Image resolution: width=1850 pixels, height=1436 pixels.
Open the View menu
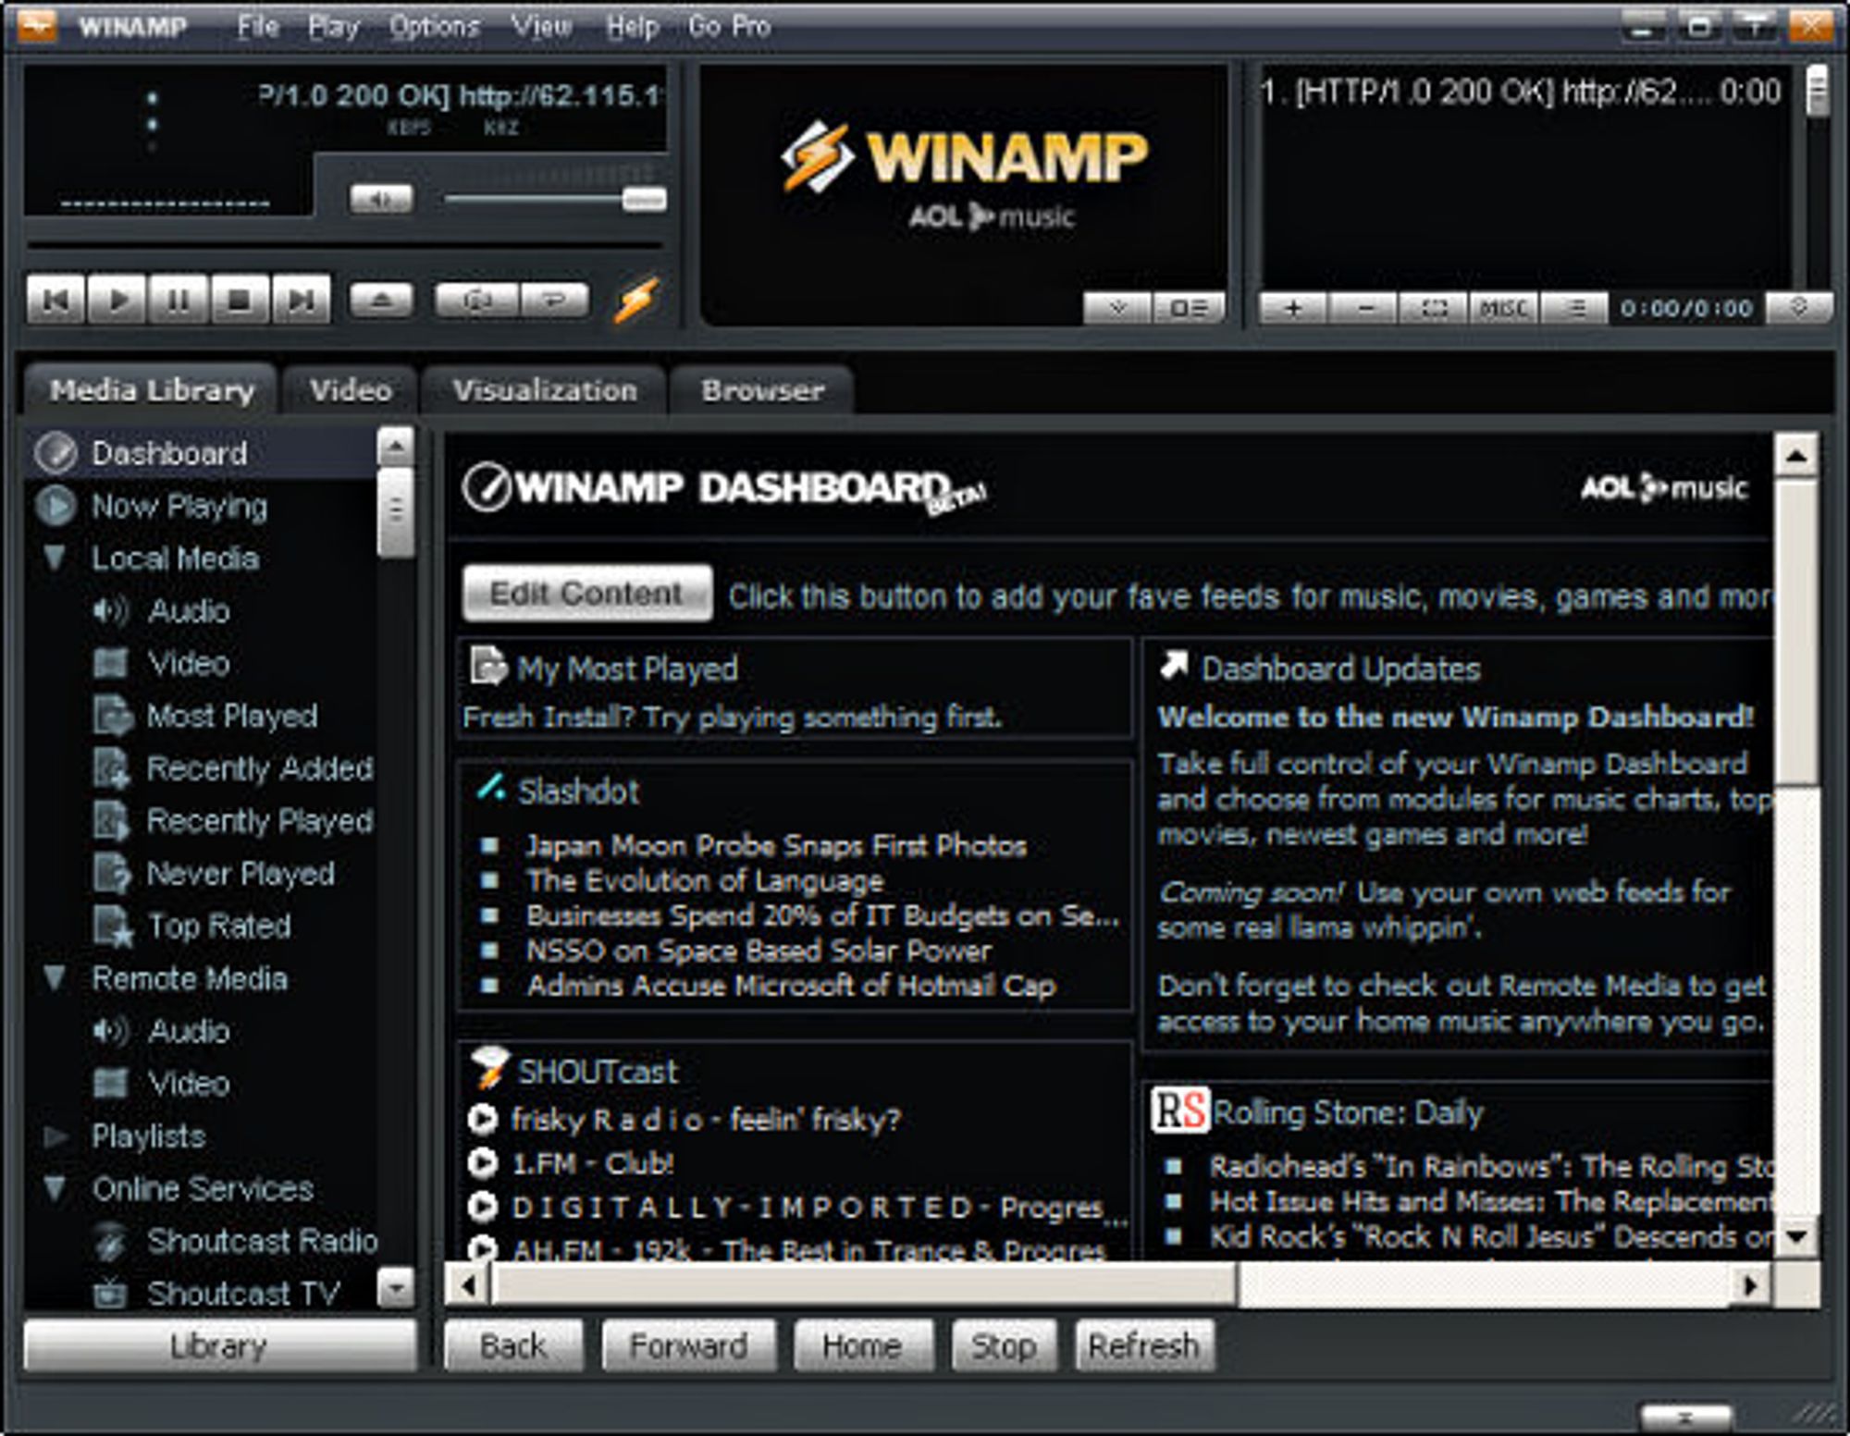[542, 27]
